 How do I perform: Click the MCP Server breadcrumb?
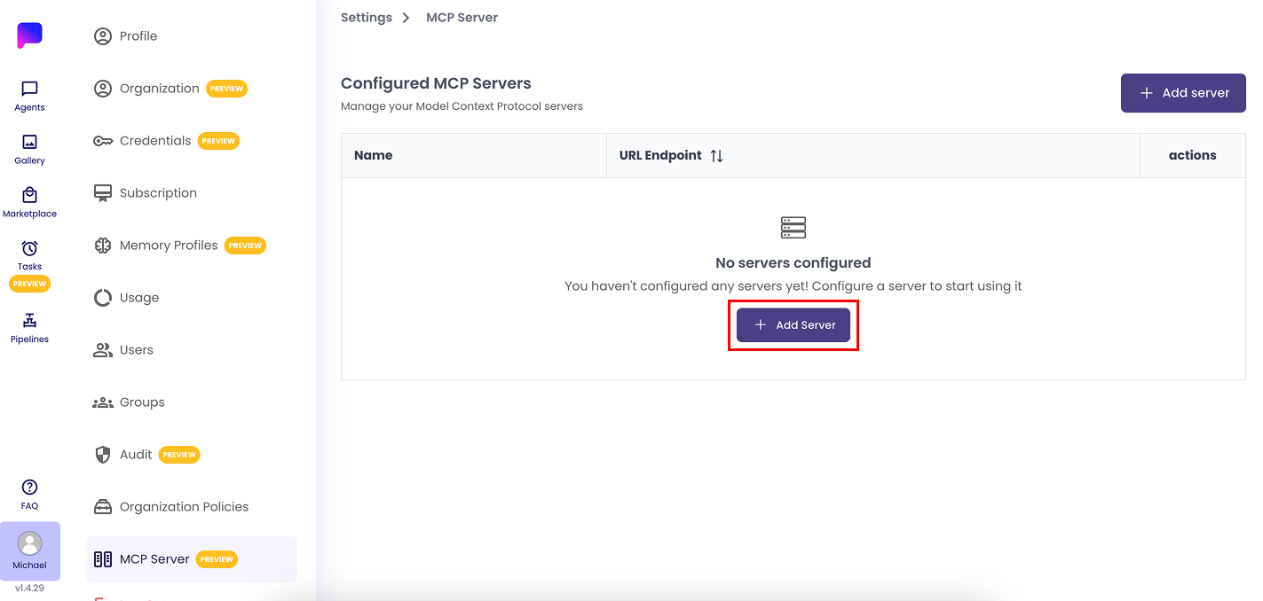(x=462, y=18)
